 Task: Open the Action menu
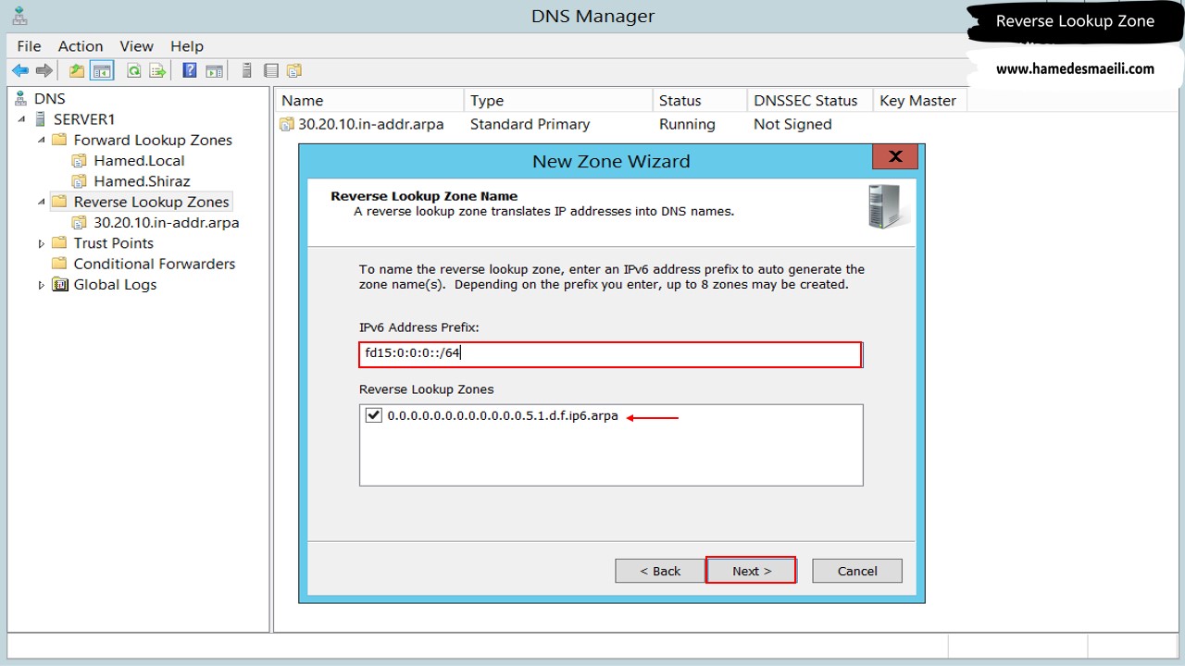(x=81, y=46)
